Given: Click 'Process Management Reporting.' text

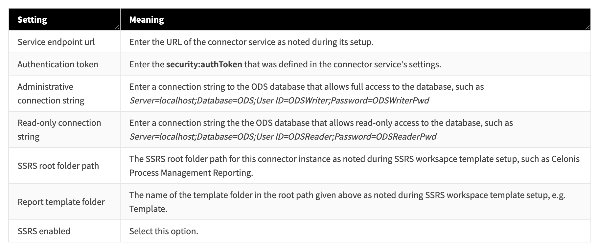Looking at the screenshot, I should 191,173.
